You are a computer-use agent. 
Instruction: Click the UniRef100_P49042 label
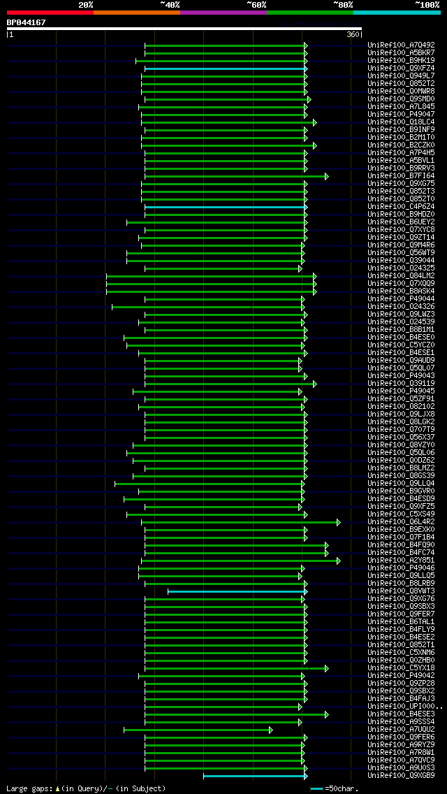(x=401, y=675)
